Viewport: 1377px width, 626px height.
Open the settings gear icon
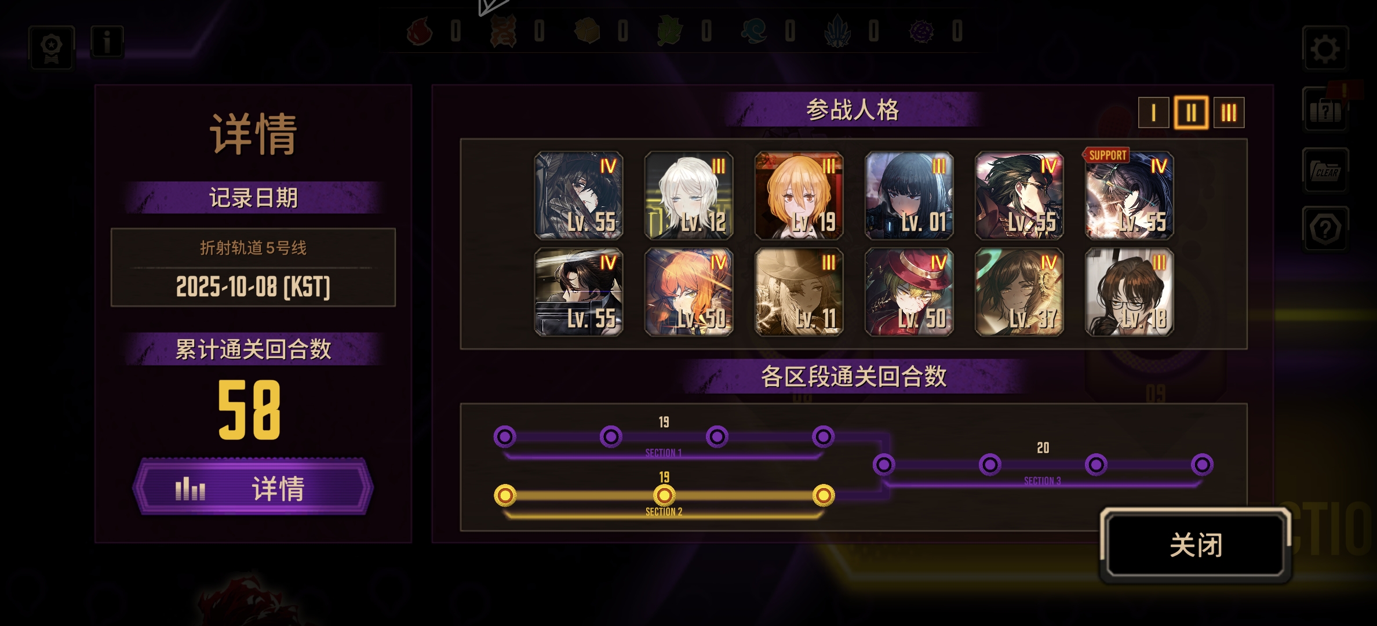tap(1325, 49)
